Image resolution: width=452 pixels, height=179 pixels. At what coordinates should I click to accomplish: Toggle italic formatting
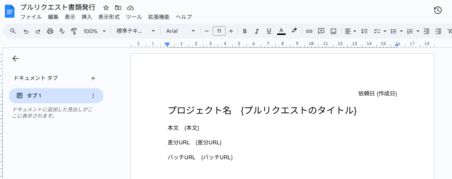(x=257, y=31)
